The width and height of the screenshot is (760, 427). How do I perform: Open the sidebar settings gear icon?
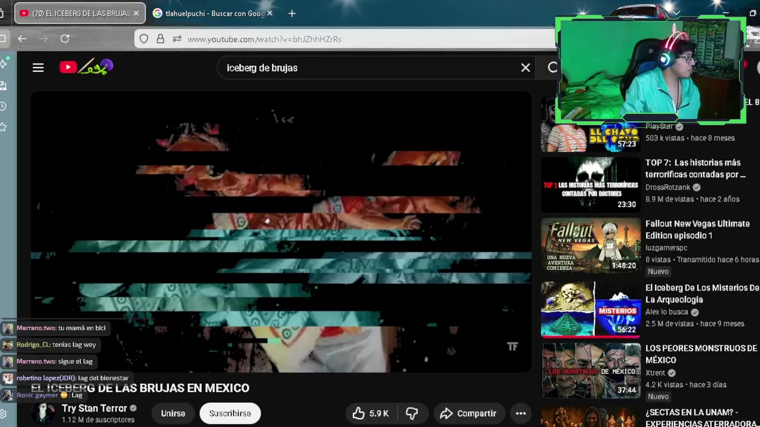(3, 414)
